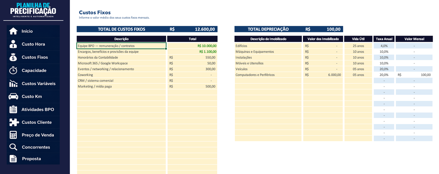Open the Proposta page
Image resolution: width=439 pixels, height=174 pixels.
tap(33, 159)
